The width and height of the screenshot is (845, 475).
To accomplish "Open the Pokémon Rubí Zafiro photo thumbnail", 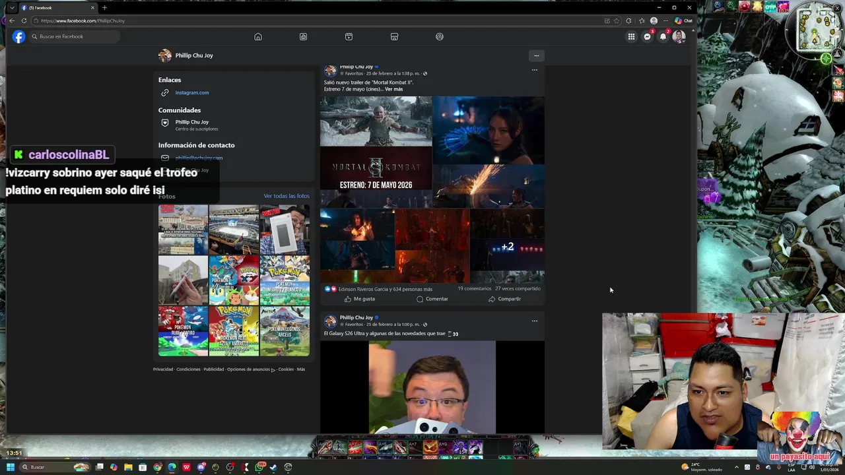I will point(183,331).
